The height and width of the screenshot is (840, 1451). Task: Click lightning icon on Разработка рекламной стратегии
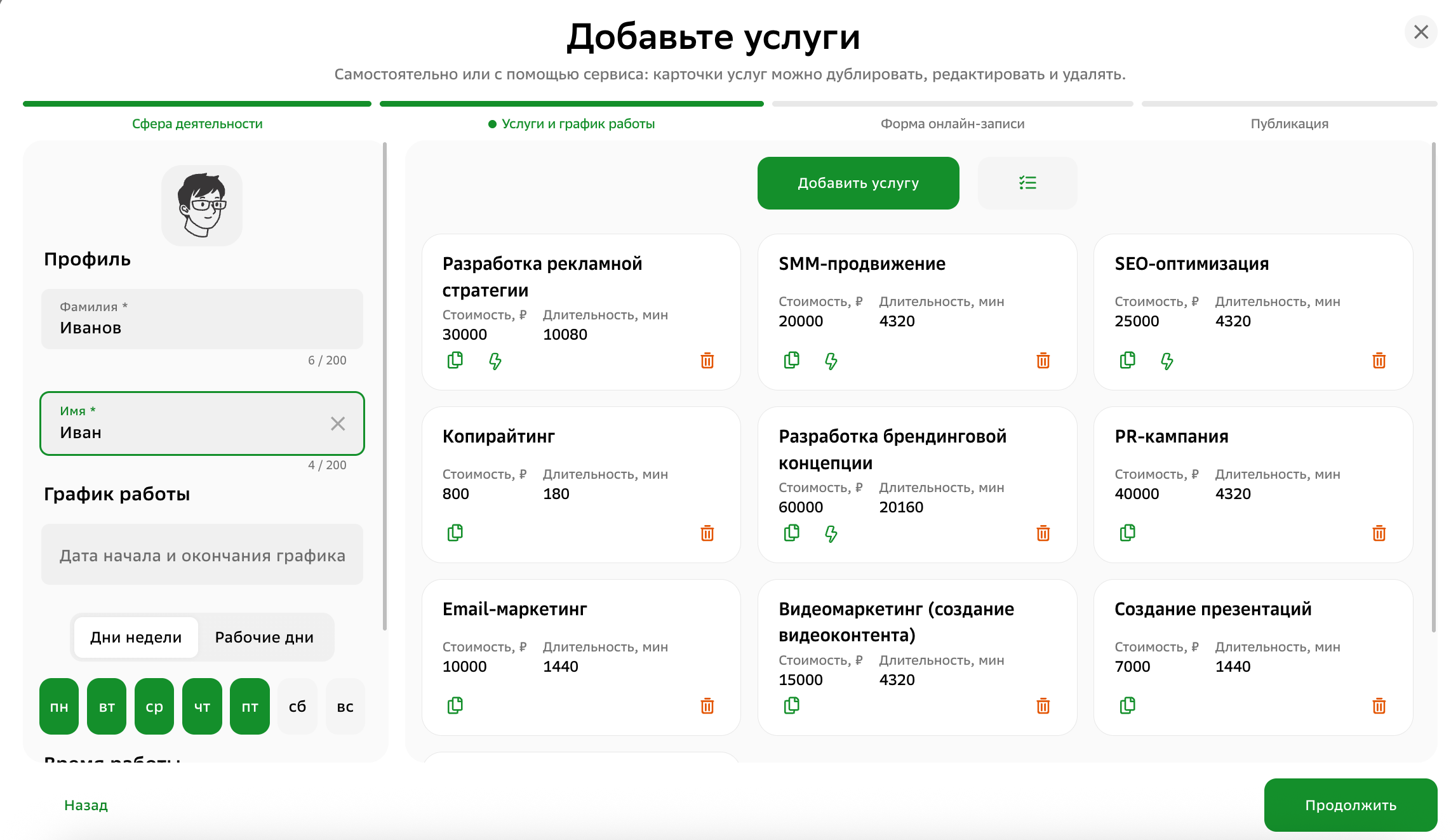point(495,361)
